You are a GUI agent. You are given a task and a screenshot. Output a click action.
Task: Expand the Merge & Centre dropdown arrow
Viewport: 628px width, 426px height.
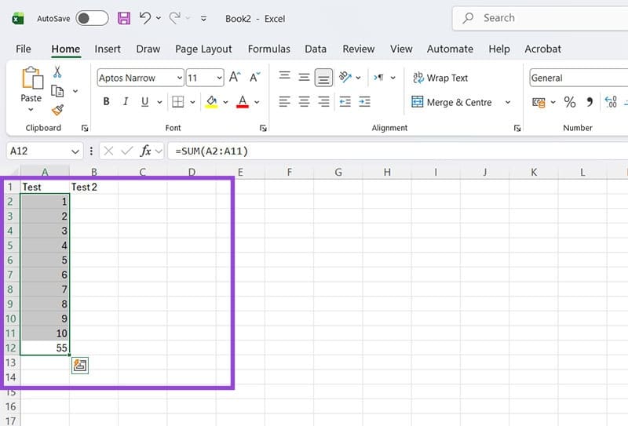click(507, 102)
